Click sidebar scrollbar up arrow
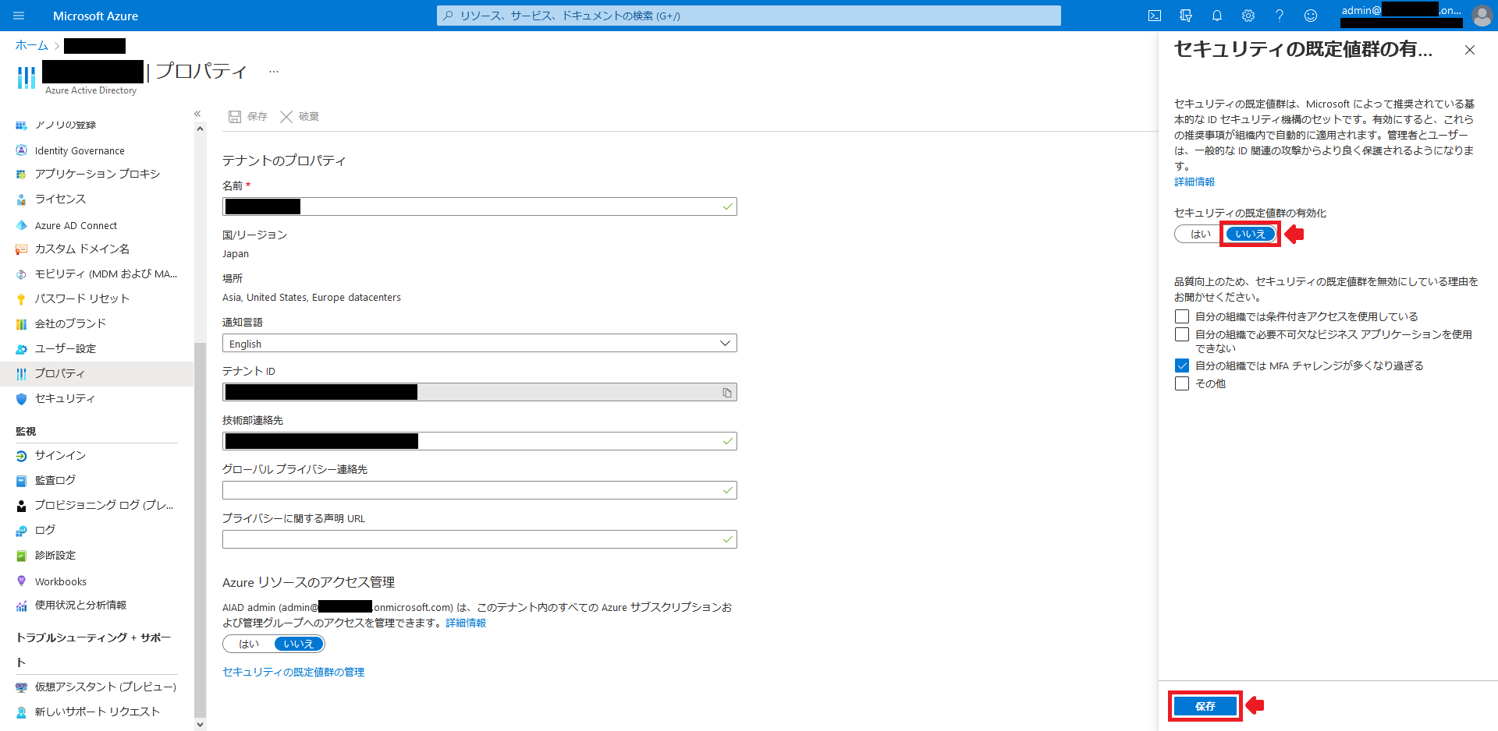This screenshot has height=731, width=1498. [200, 129]
